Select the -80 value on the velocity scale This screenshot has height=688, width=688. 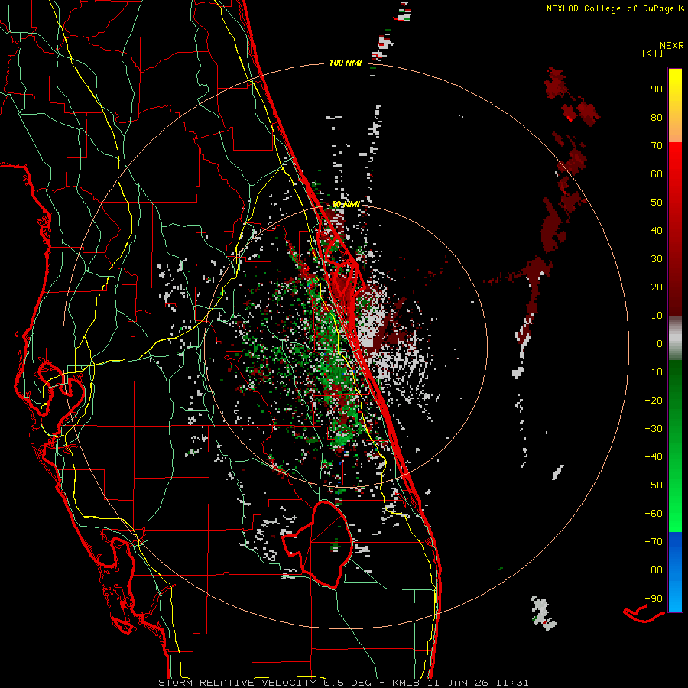click(654, 570)
